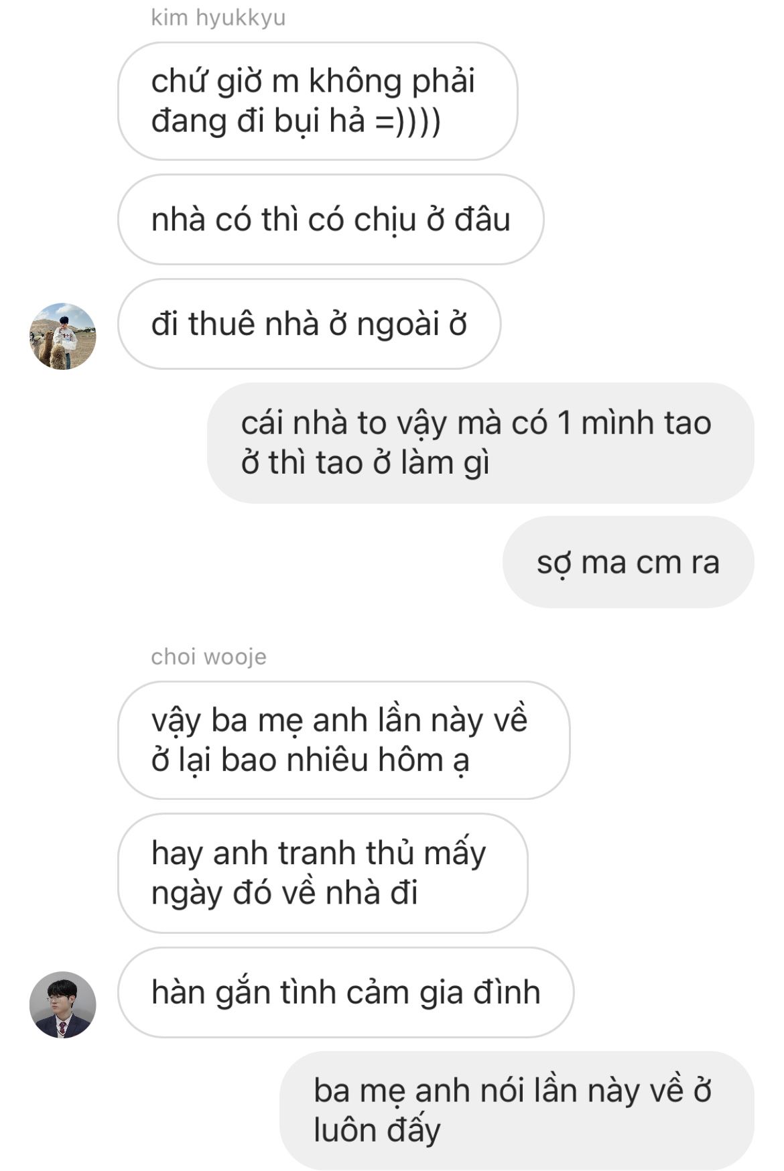The height and width of the screenshot is (1171, 784).
Task: Open kim hyukkyu's alpaca profile avatar
Action: point(63,336)
